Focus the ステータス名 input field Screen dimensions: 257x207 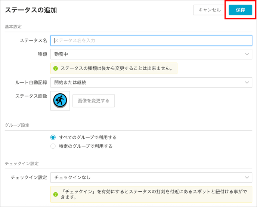point(151,40)
